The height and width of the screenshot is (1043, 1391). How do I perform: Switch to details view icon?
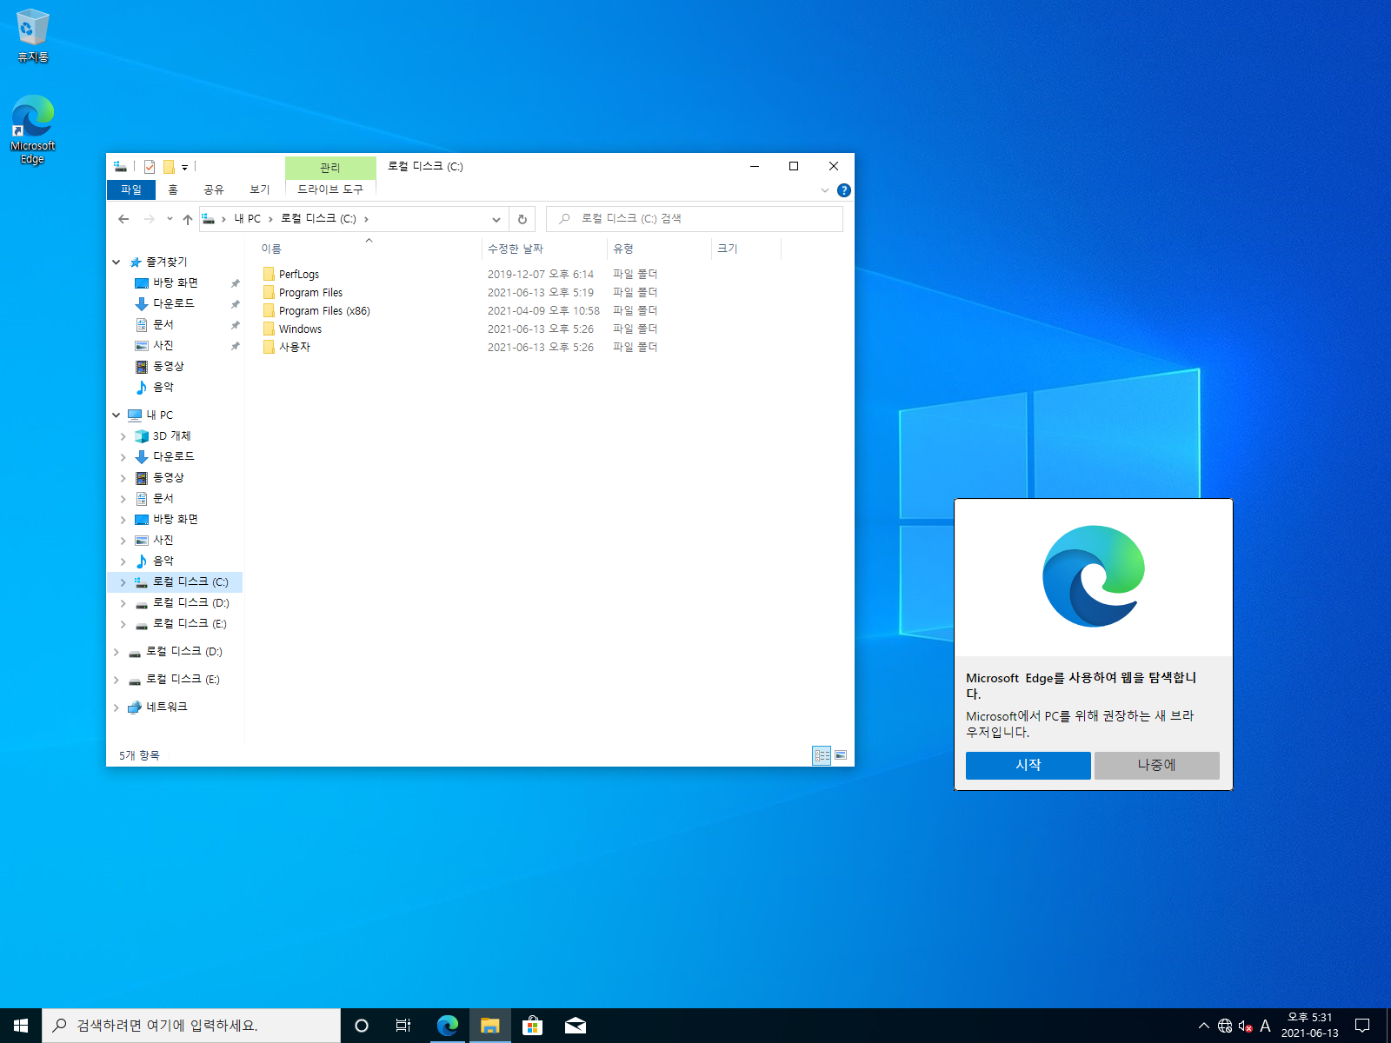tap(822, 755)
